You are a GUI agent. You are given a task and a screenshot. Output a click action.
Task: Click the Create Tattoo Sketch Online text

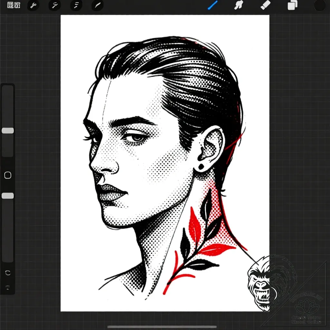(x=306, y=320)
